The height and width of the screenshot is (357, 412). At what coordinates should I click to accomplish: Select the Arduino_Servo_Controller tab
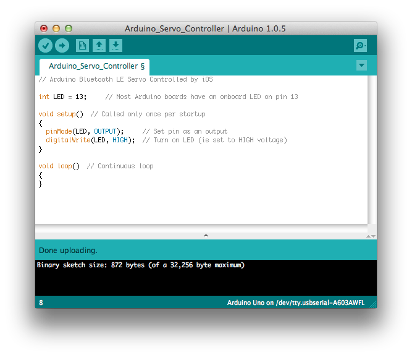point(95,66)
